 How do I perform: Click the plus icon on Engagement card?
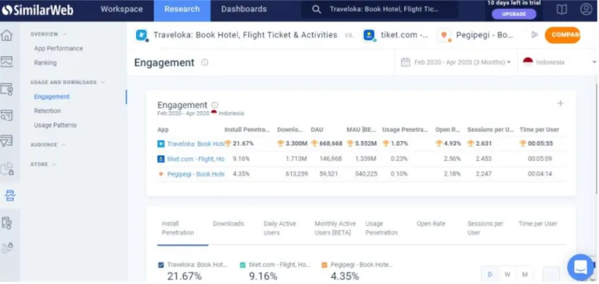560,103
